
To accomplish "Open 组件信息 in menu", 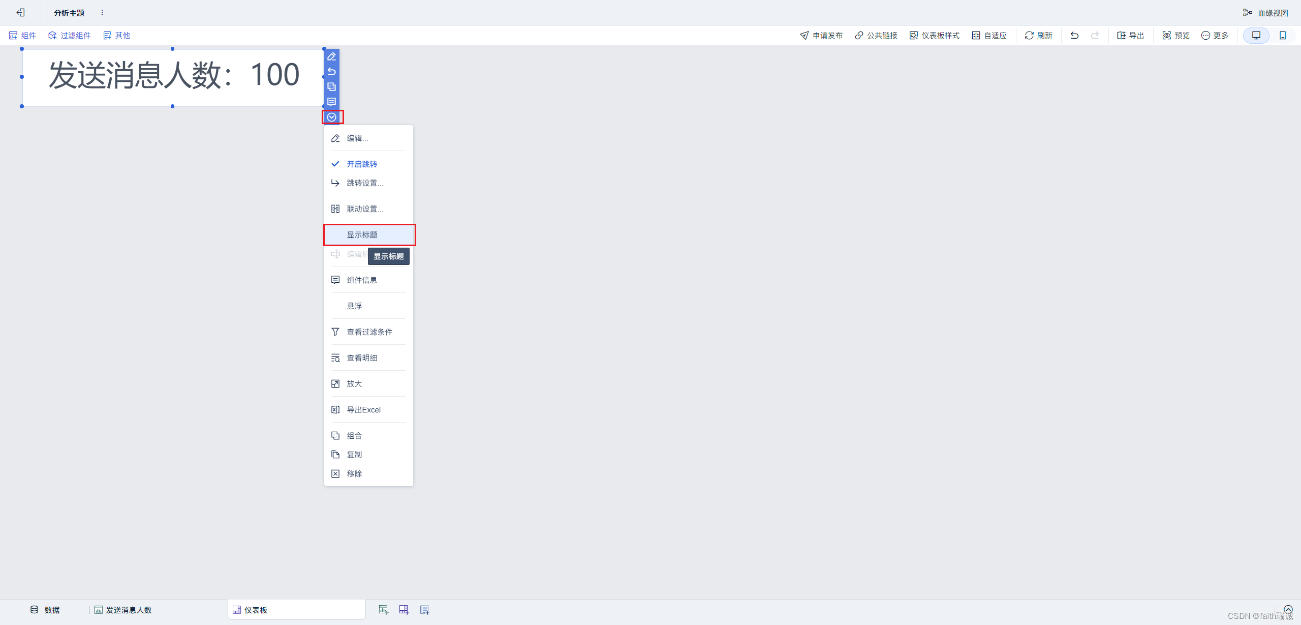I will pos(368,280).
